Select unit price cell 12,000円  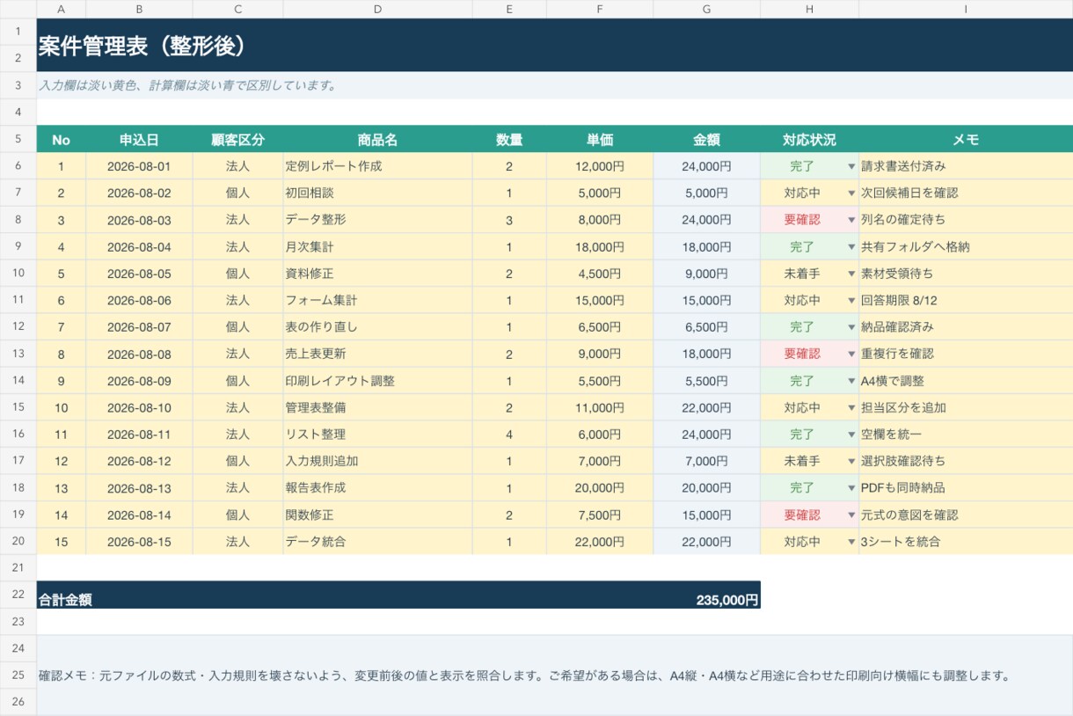600,166
